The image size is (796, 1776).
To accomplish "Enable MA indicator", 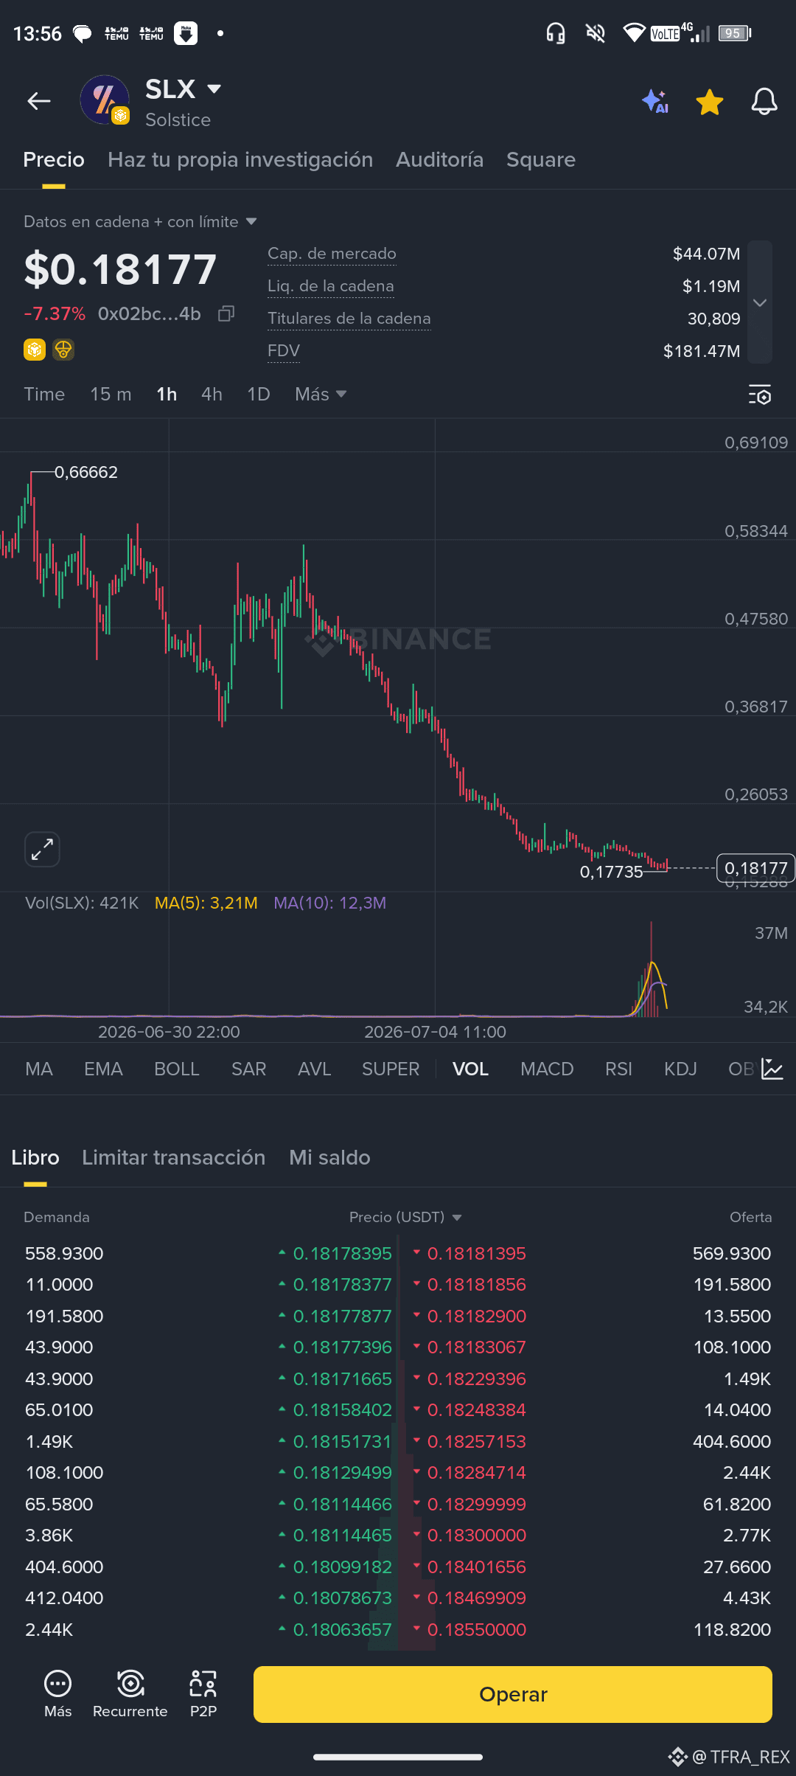I will click(39, 1069).
